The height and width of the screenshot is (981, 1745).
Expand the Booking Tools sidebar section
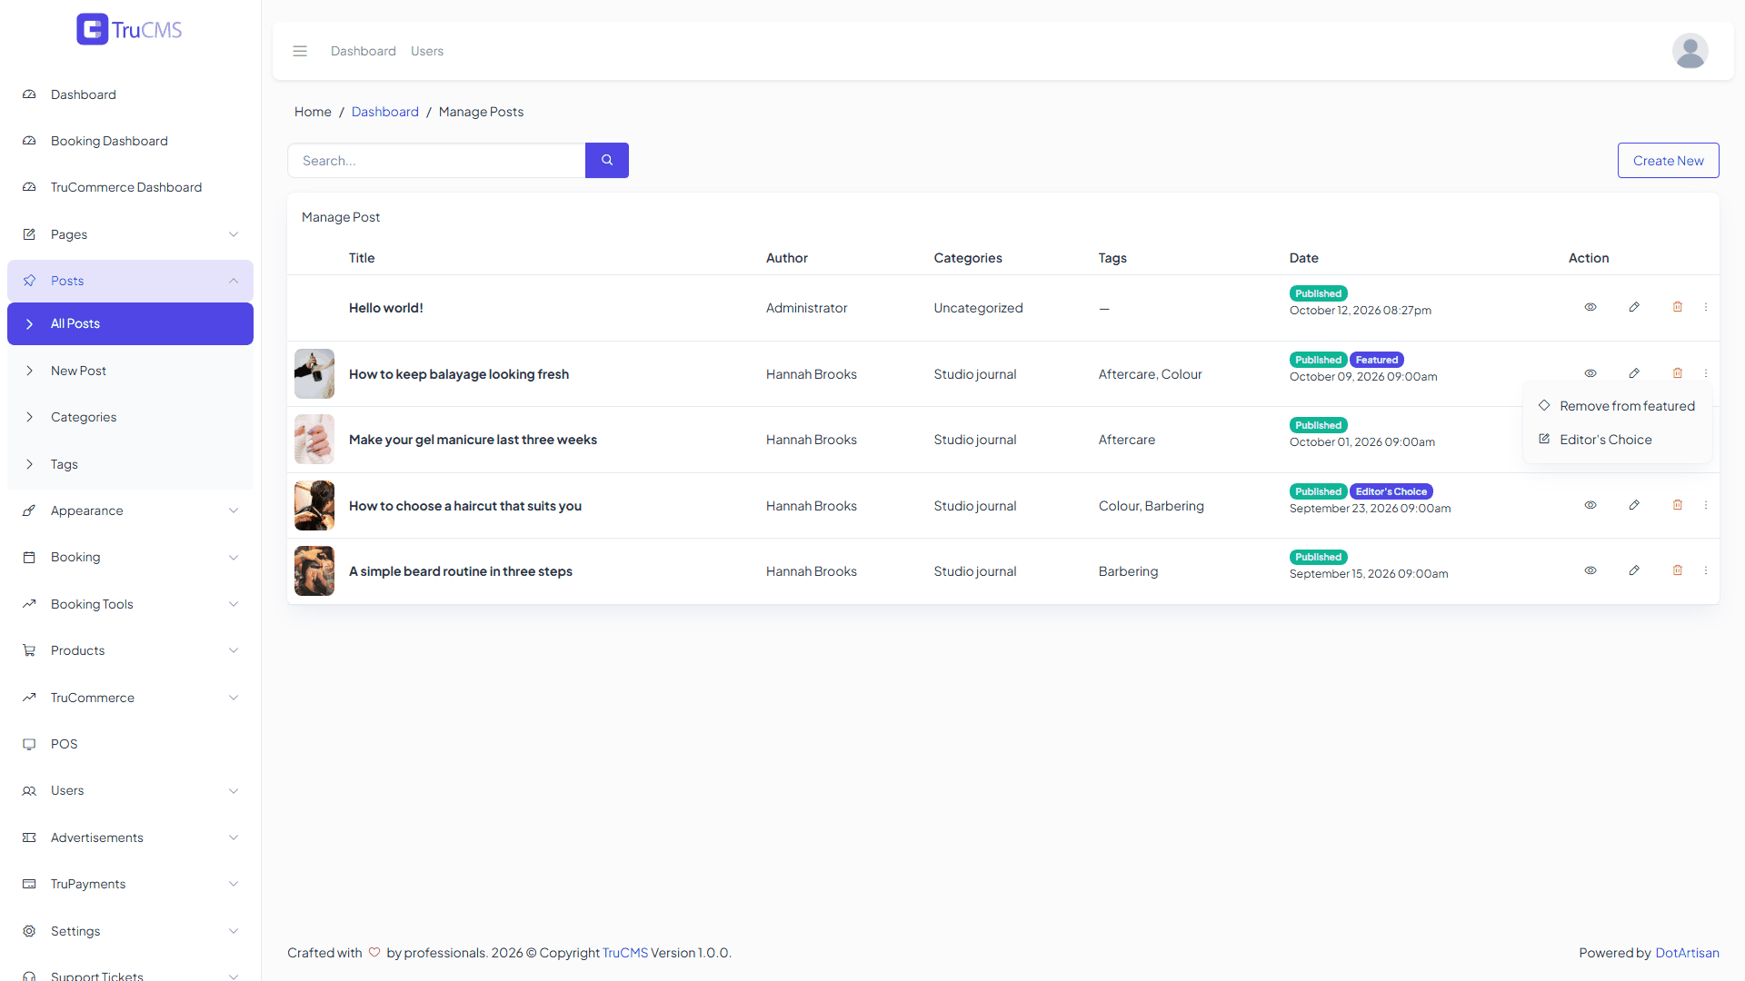click(x=130, y=604)
